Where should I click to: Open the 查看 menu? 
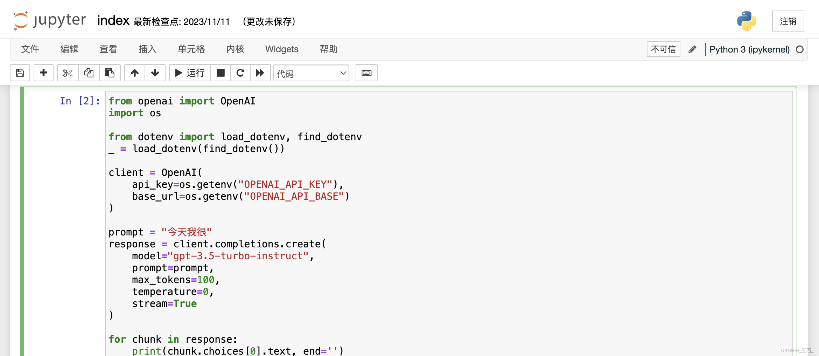pos(108,49)
